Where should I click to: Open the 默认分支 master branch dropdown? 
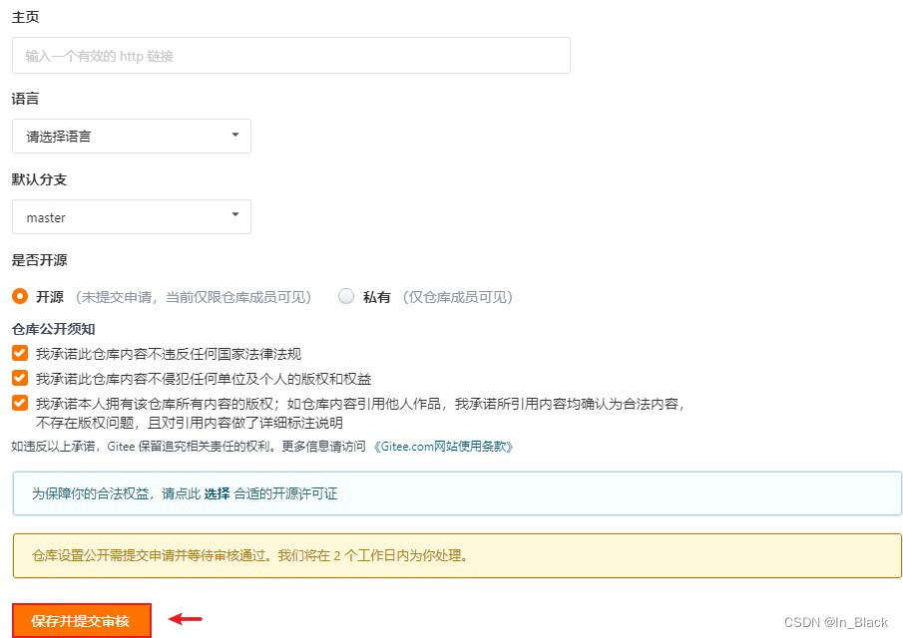(x=130, y=216)
